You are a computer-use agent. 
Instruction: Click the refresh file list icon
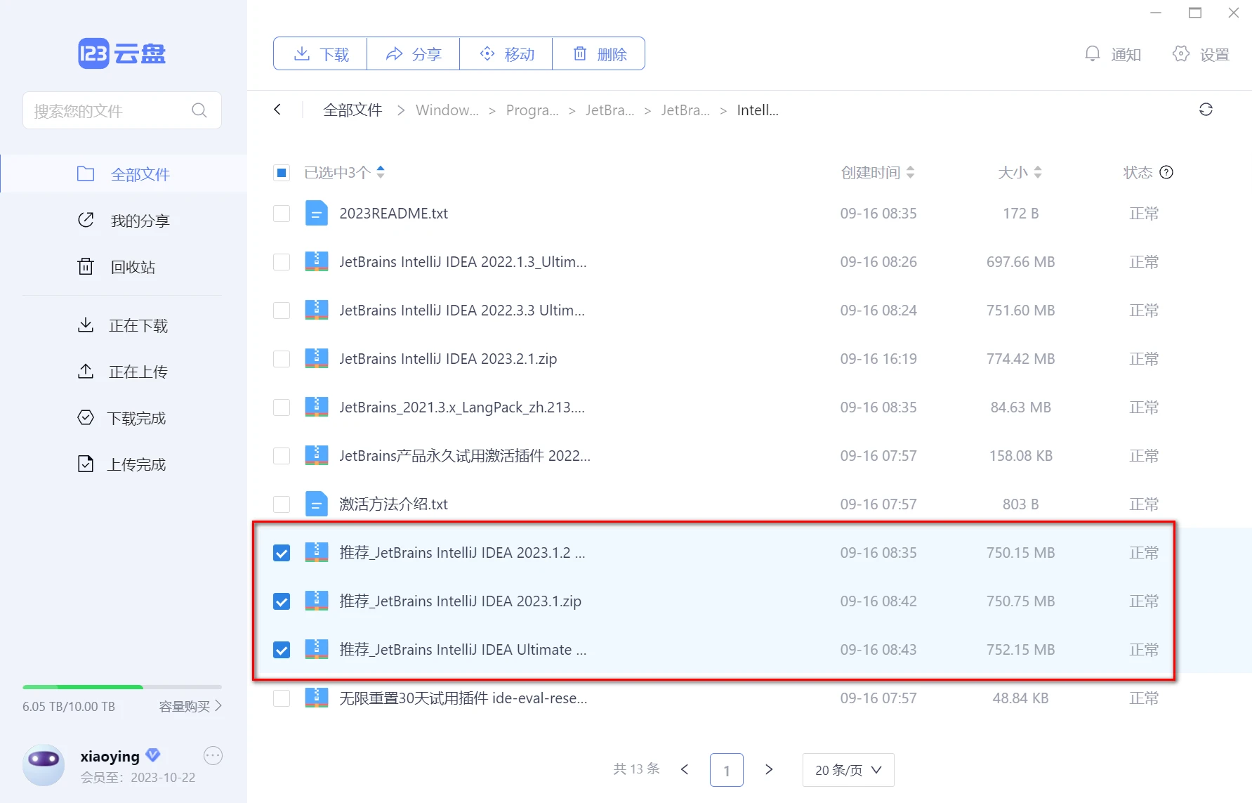1206,110
